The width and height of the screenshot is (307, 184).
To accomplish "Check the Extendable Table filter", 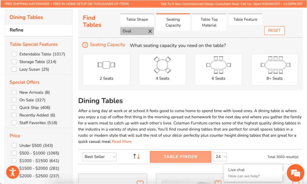I will (x=14, y=54).
